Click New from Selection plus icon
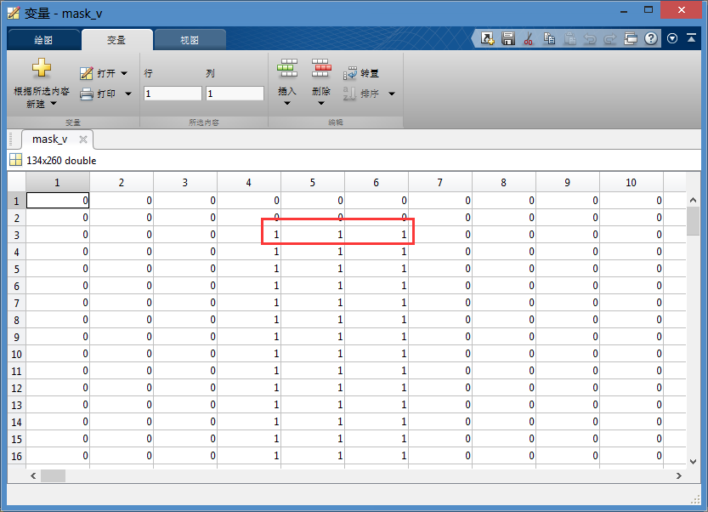The height and width of the screenshot is (512, 708). click(42, 70)
